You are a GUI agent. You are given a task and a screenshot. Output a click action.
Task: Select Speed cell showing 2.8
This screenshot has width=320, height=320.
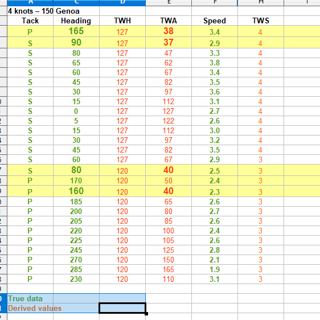click(215, 250)
